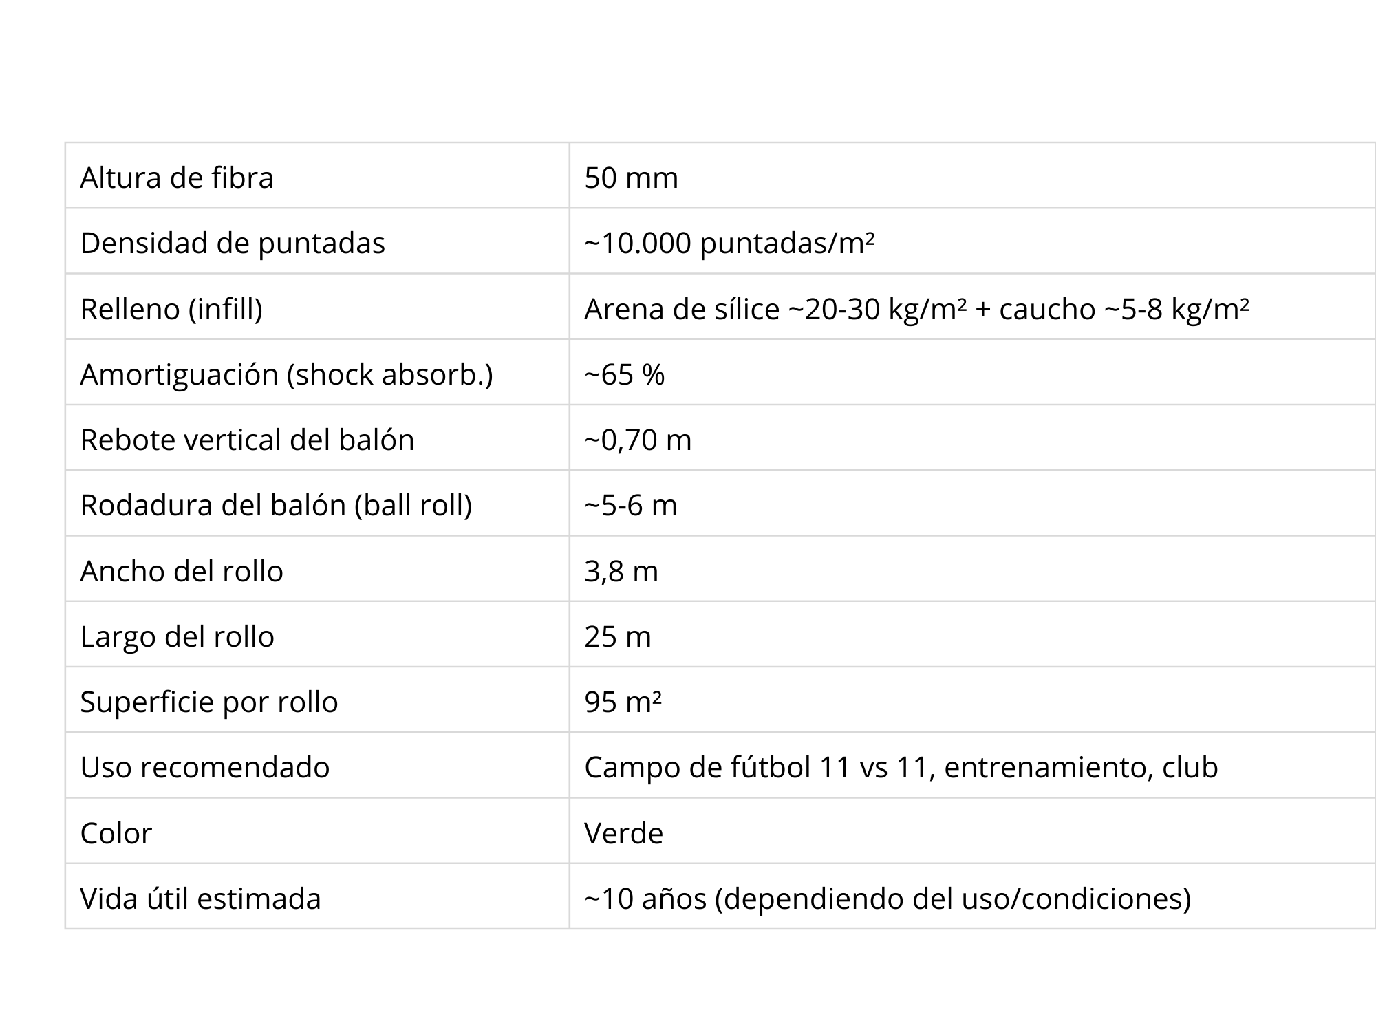
Task: Click the "Largo del rollo" label cell
Action: 177,636
